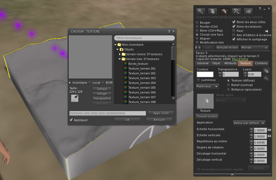
Task: Enable the Fixer checkbox
Action: tap(234, 31)
